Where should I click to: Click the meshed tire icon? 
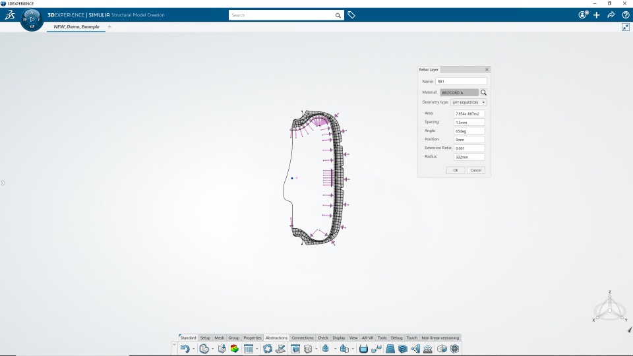[454, 349]
